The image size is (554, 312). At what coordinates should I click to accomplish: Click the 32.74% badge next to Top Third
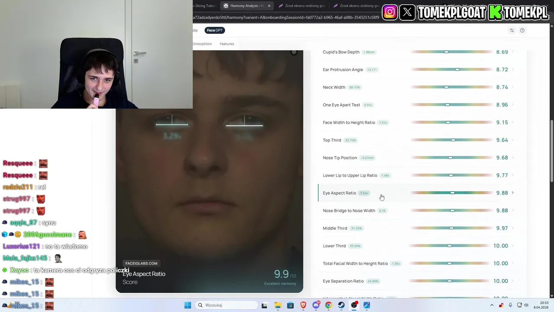pos(350,140)
